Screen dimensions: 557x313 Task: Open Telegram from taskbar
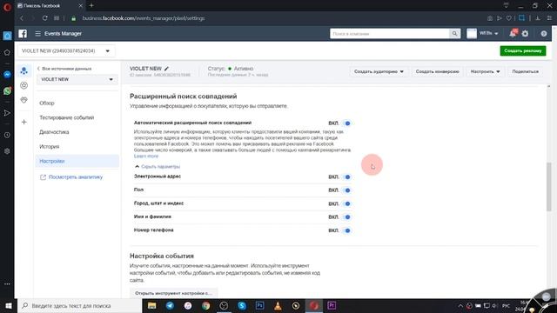click(x=170, y=305)
